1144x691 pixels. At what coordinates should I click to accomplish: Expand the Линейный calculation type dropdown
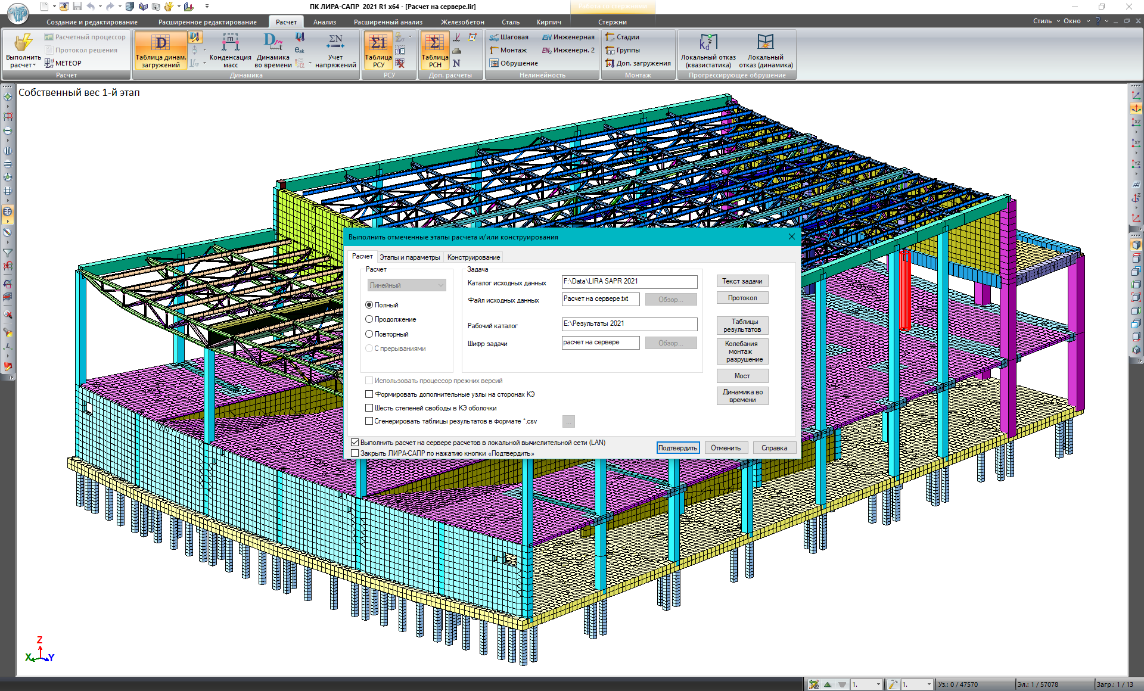coord(441,285)
